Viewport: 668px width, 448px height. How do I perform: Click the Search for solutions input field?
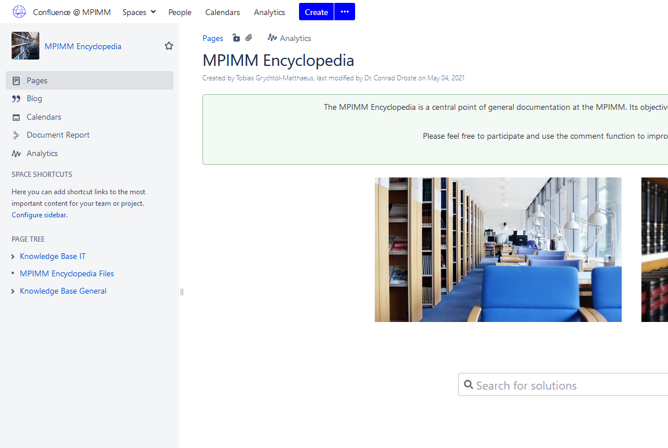coord(563,384)
